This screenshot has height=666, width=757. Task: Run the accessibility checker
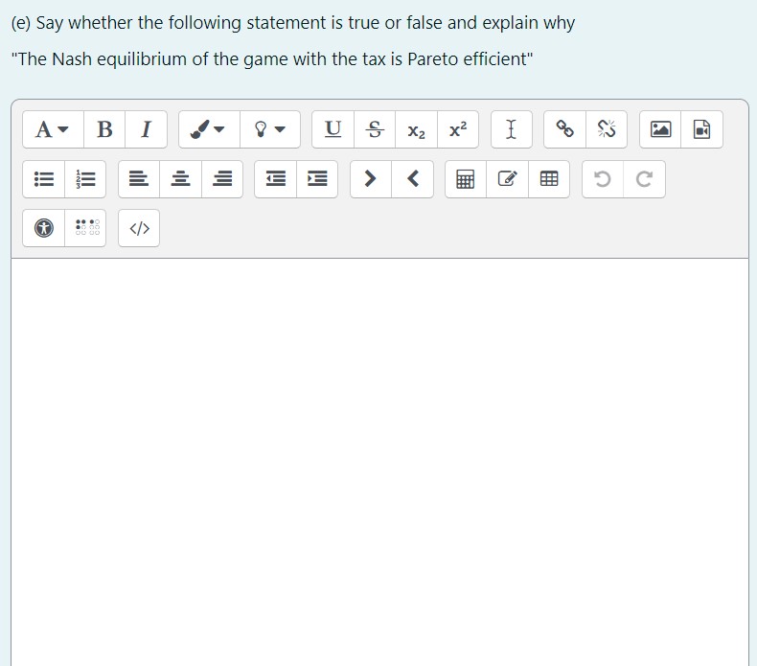click(43, 228)
